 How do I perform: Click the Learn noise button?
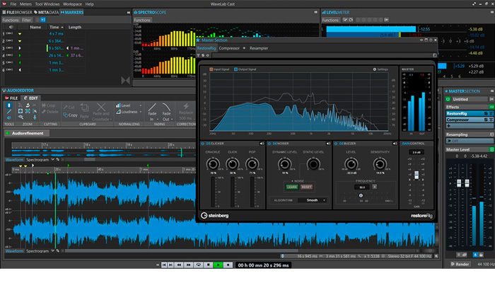291,187
